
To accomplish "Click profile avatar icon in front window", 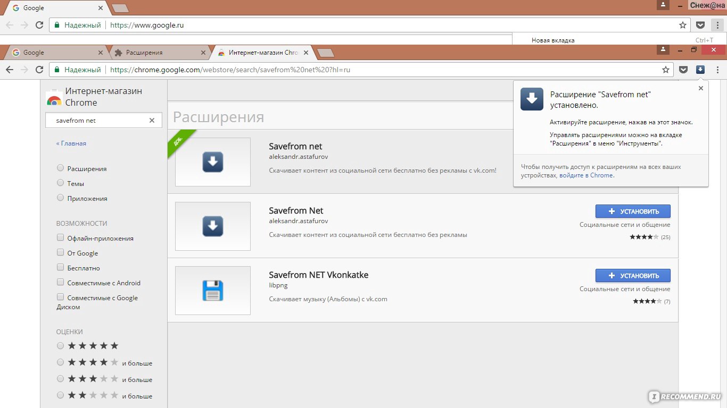I will 663,49.
